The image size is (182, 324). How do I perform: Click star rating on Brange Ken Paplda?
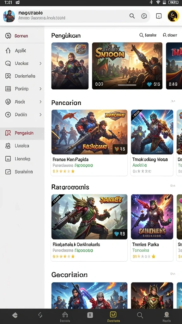[x=64, y=171]
